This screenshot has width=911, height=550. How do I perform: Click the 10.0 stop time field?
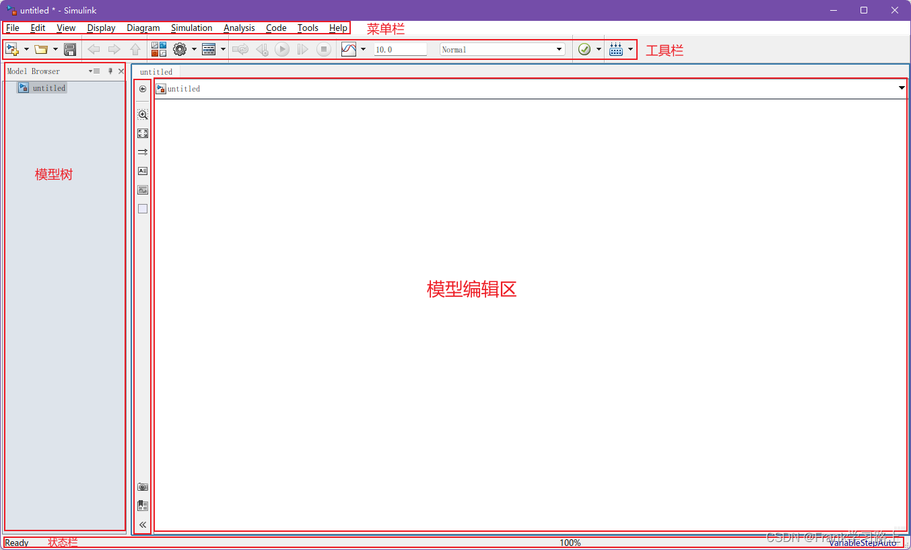tap(400, 48)
